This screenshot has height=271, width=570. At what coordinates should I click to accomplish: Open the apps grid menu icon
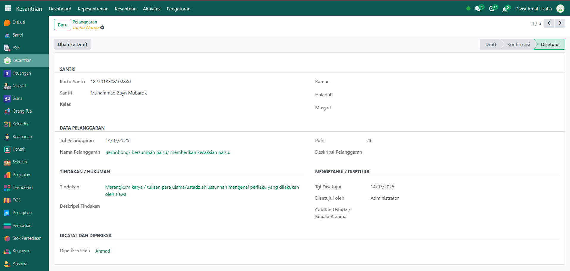point(8,8)
